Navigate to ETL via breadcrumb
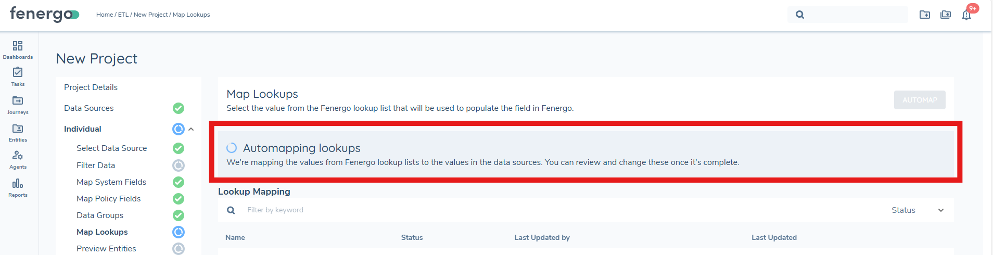This screenshot has height=255, width=993. point(123,15)
